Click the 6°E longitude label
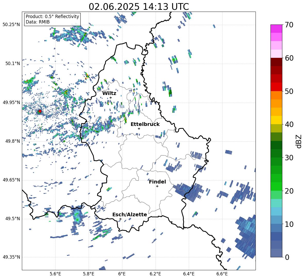305x279 pixels. tap(122, 274)
